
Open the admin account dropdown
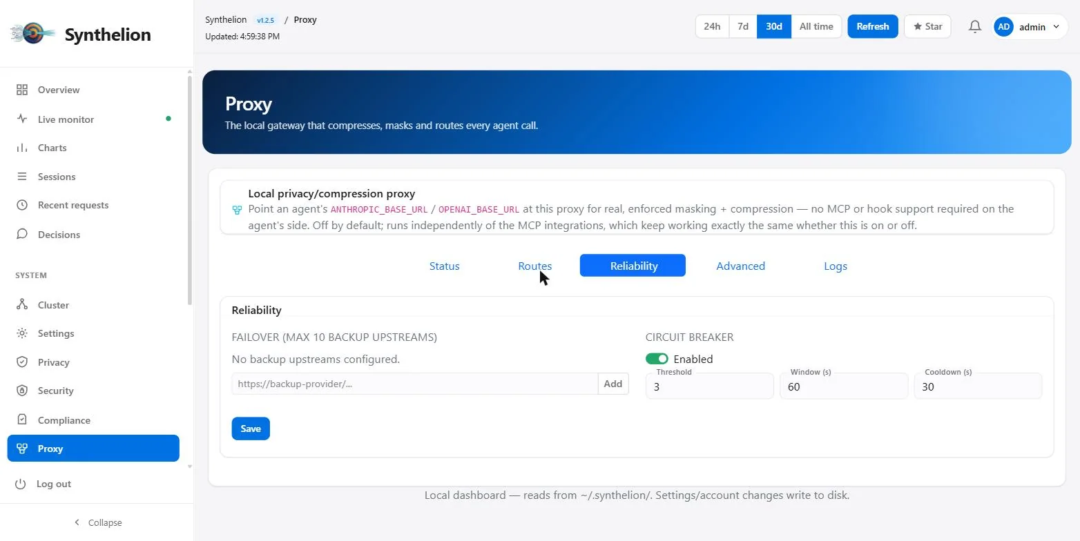[x=1030, y=27]
